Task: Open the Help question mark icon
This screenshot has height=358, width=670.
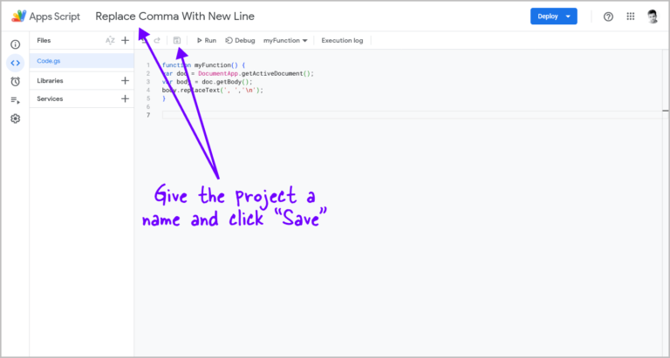Action: pyautogui.click(x=608, y=17)
